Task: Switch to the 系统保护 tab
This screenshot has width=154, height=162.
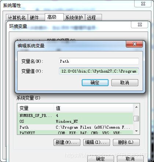Action: click(x=74, y=18)
